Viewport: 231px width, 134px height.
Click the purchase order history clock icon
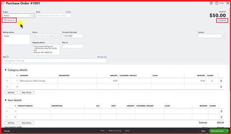3,3
